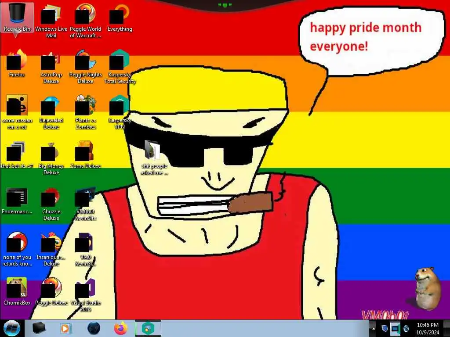Select Insaniquar... Deluxe fish icon
450x337 pixels.
[51, 249]
